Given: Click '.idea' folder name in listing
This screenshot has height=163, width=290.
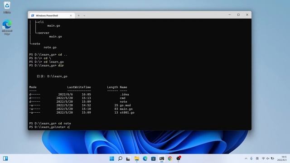Looking at the screenshot, I should tap(124, 94).
